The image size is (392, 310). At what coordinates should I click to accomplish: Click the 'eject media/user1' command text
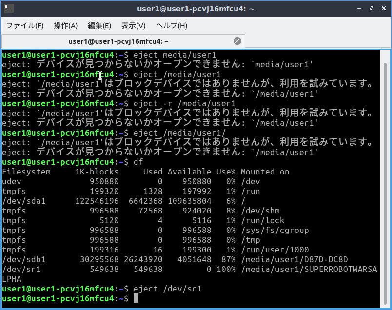tap(175, 55)
